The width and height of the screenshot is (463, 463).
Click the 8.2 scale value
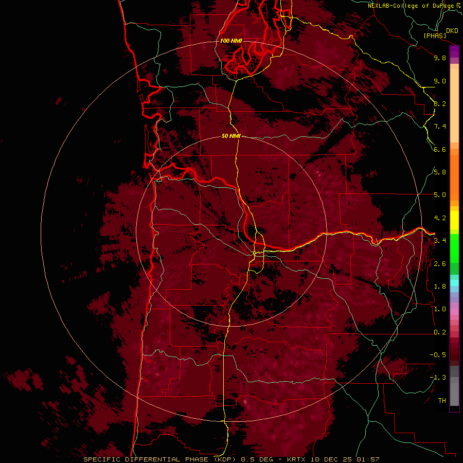(440, 103)
